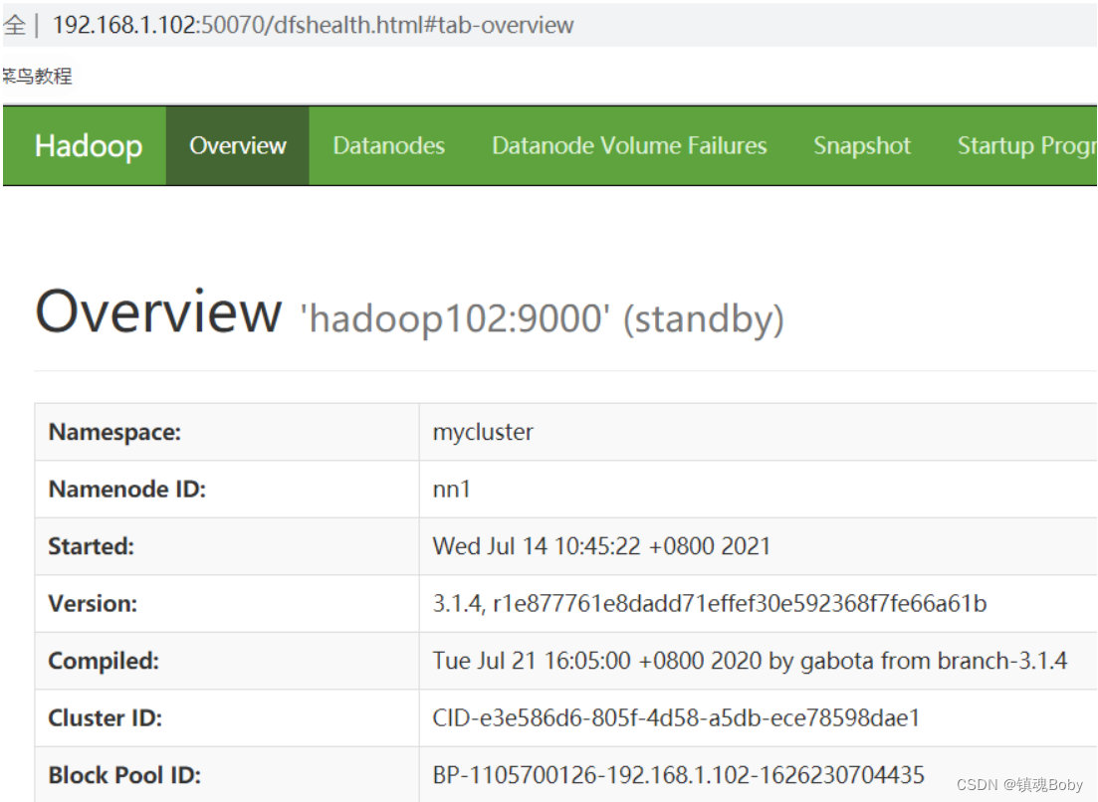The width and height of the screenshot is (1098, 802).
Task: Click the Cluster ID: label
Action: [106, 718]
